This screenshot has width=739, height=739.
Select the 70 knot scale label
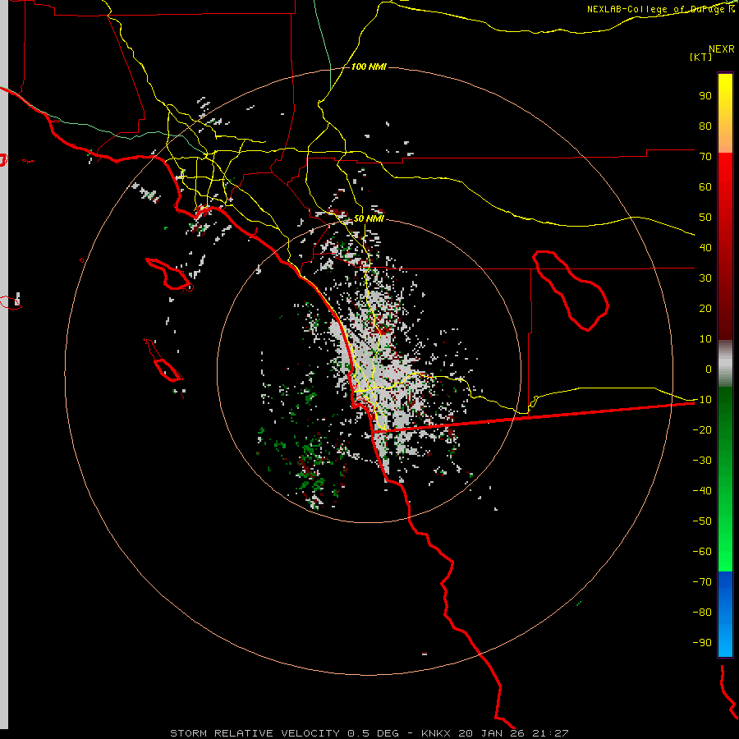tap(705, 157)
